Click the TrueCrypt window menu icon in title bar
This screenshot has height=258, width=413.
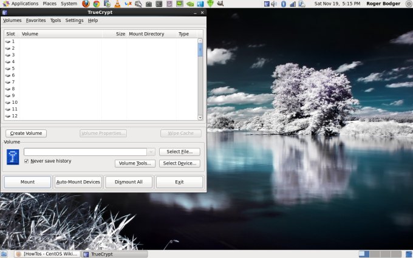[4, 12]
